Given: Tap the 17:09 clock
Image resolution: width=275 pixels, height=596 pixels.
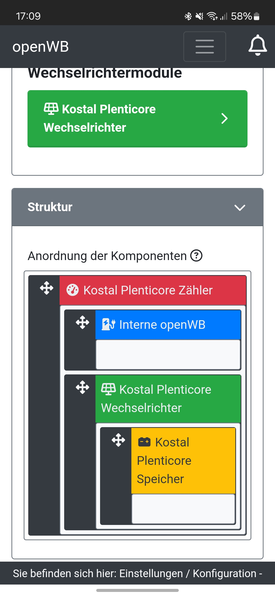Looking at the screenshot, I should (28, 16).
